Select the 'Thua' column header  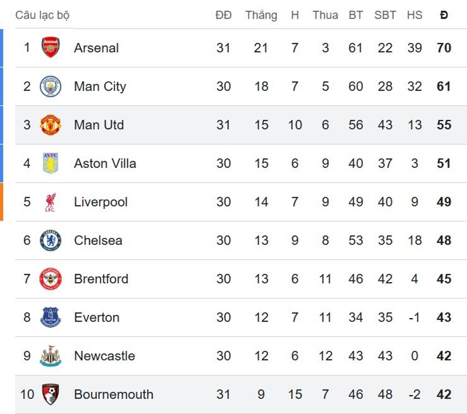[x=325, y=15]
